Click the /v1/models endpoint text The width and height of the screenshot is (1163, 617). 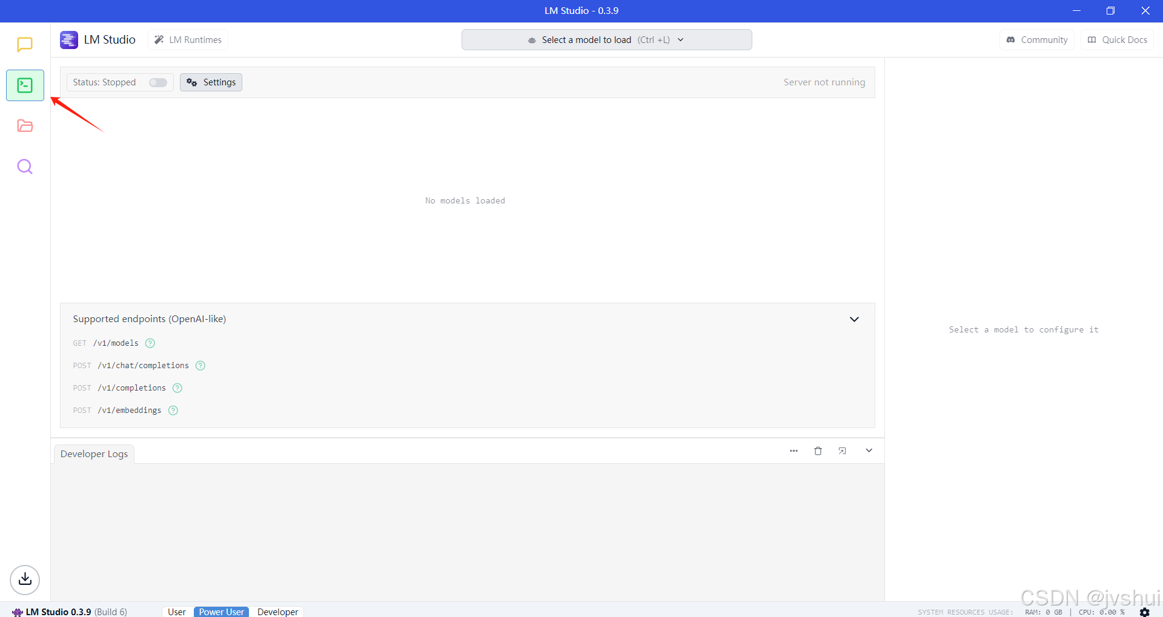click(x=116, y=343)
